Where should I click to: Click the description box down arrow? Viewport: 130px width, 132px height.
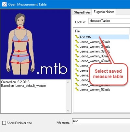(x=68, y=111)
